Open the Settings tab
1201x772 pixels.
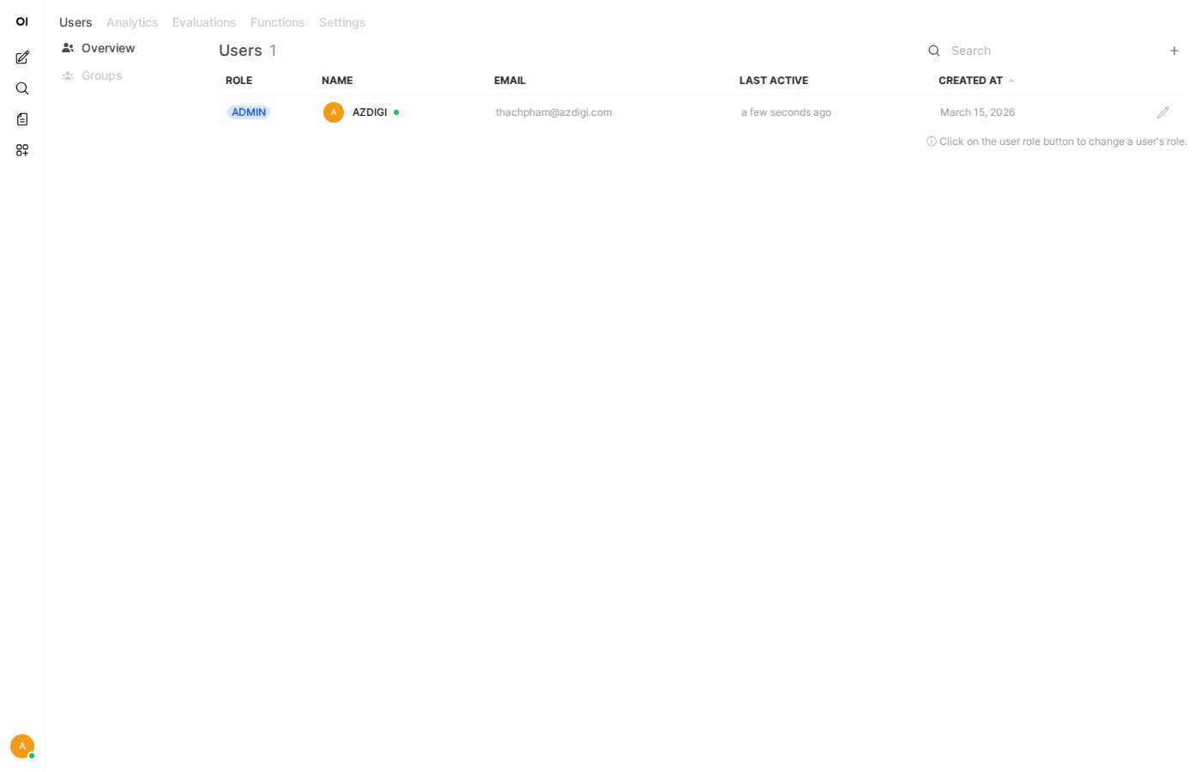click(342, 22)
